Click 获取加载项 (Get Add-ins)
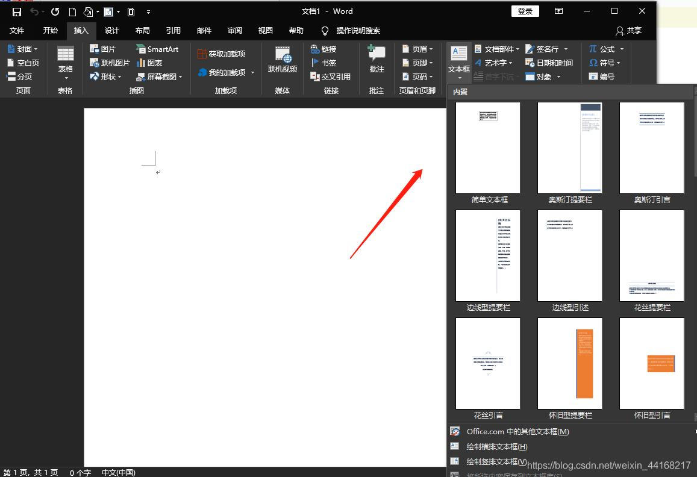This screenshot has width=697, height=477. point(221,54)
